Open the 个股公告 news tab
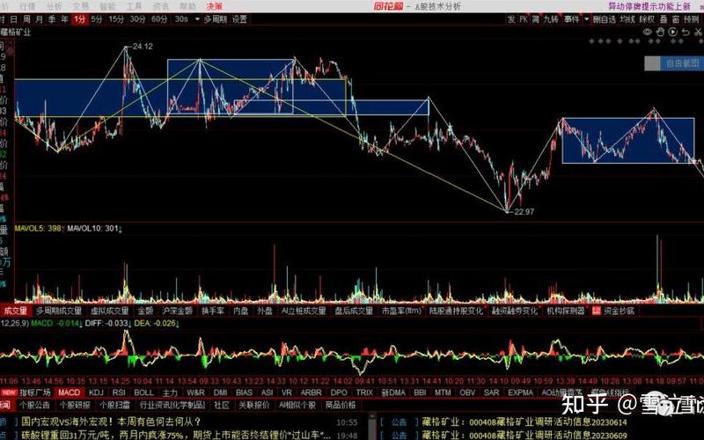The image size is (704, 440). click(x=35, y=406)
